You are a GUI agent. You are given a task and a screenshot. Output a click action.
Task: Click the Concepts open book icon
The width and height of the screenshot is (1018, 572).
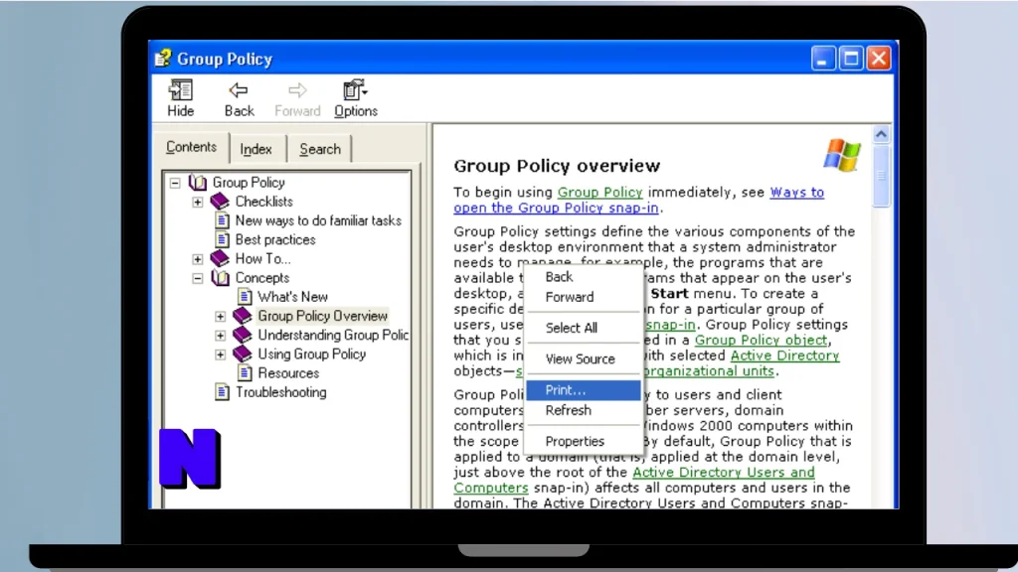(x=220, y=278)
